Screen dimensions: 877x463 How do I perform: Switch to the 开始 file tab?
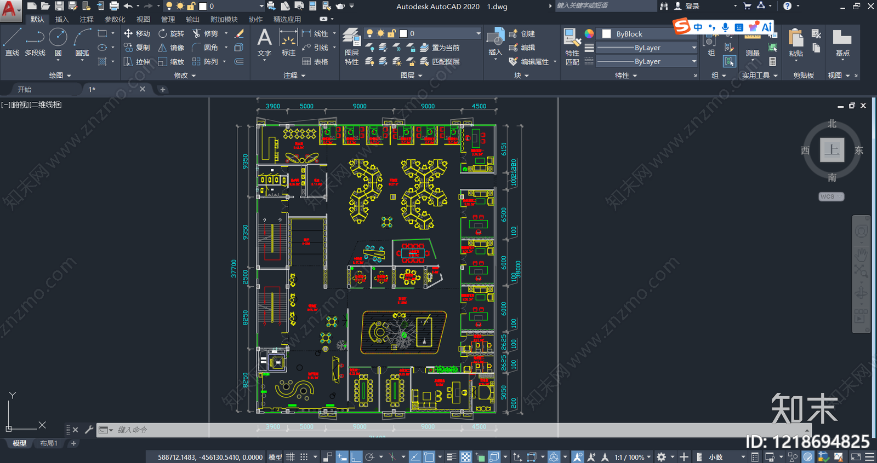coord(25,89)
